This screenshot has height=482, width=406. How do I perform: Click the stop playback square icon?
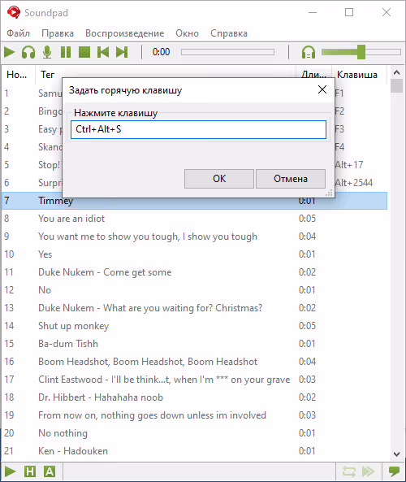tap(84, 52)
